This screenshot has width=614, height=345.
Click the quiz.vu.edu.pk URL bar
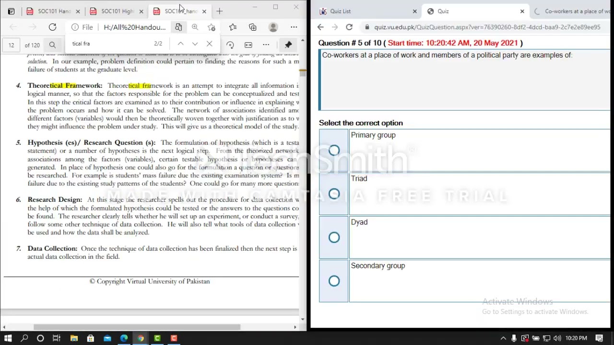[x=487, y=27]
